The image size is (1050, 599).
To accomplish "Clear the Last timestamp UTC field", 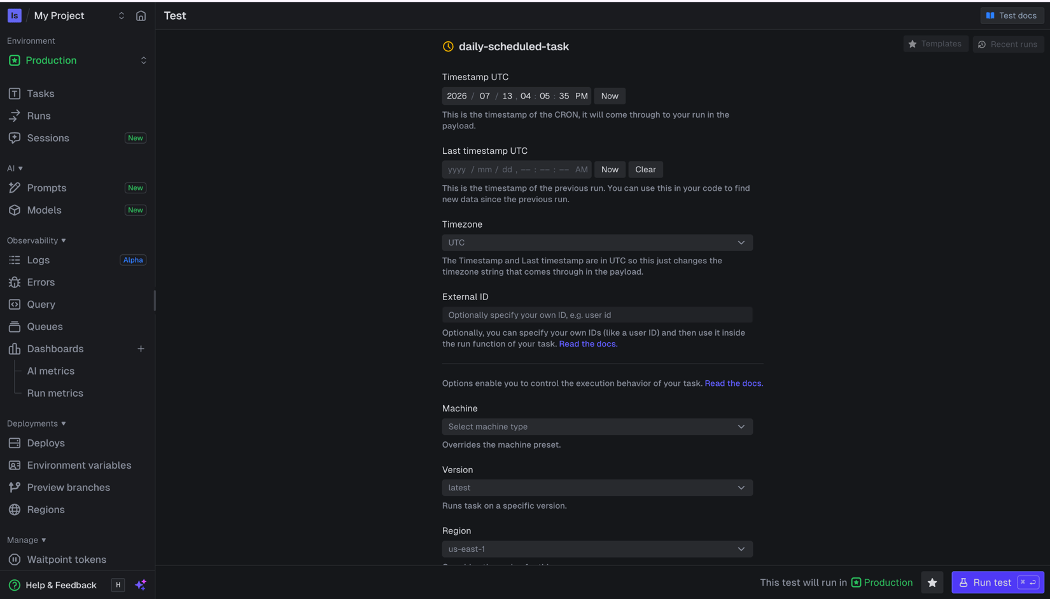I will coord(645,170).
